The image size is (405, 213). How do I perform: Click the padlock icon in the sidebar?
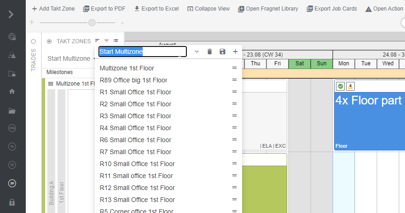[12, 202]
